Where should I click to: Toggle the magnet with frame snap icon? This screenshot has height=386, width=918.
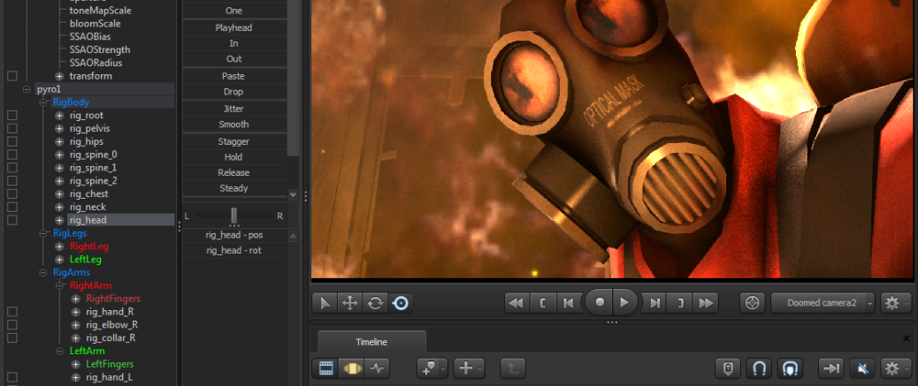point(791,368)
